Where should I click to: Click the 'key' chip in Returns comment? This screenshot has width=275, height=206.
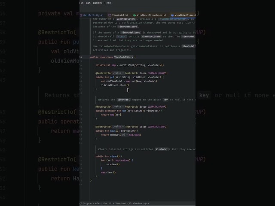165,100
